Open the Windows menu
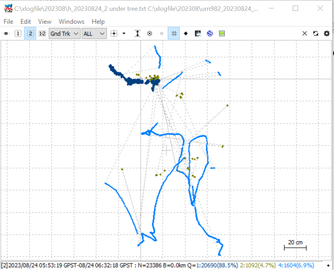 (72, 22)
